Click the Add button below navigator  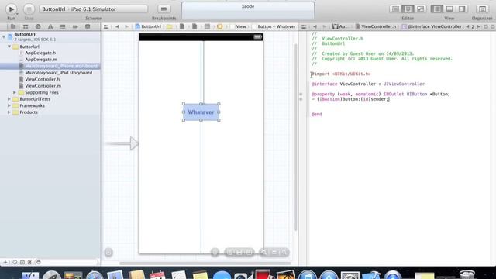tap(5, 262)
